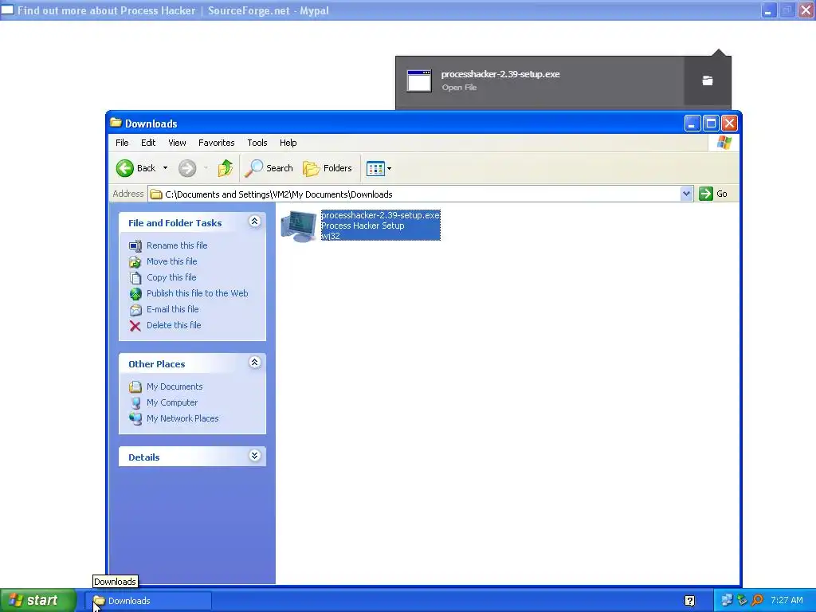Open the Favorites menu
Image resolution: width=816 pixels, height=612 pixels.
pos(217,143)
